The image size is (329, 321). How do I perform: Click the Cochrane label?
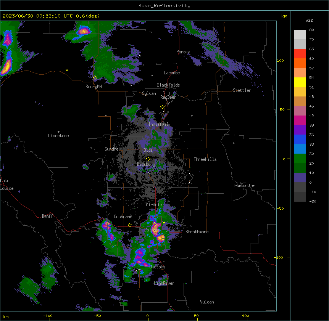[x=123, y=217]
